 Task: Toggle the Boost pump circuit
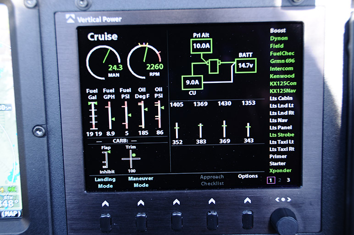pyautogui.click(x=278, y=31)
